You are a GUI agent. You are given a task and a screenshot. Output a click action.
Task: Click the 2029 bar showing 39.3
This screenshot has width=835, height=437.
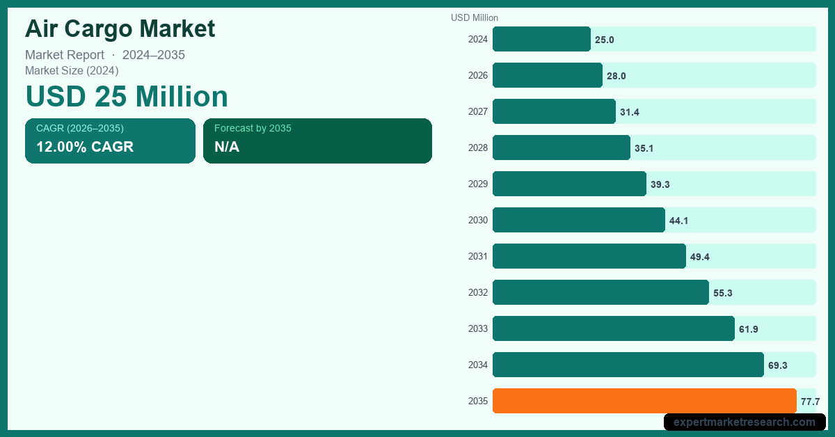(569, 184)
